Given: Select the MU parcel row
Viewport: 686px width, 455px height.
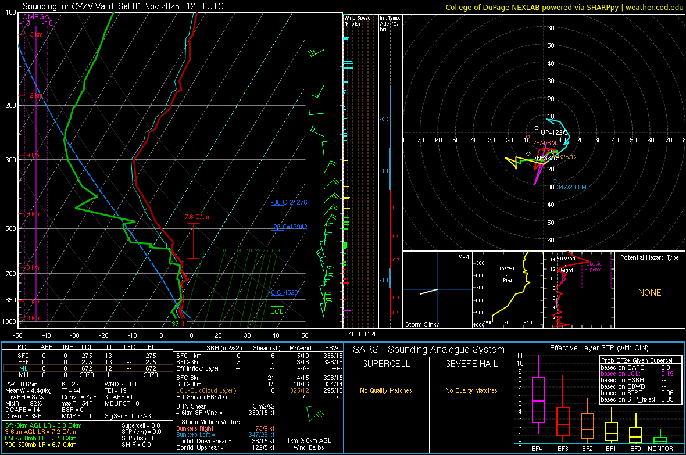Looking at the screenshot, I should coord(88,375).
